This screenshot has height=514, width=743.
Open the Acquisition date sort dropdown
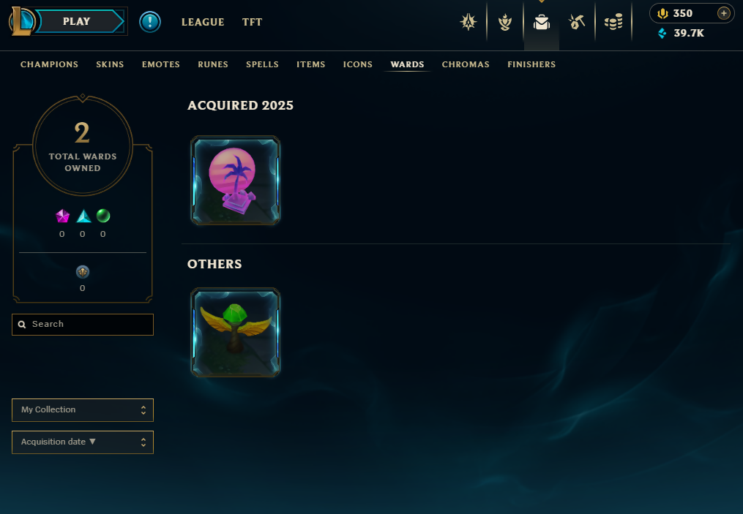pos(83,442)
